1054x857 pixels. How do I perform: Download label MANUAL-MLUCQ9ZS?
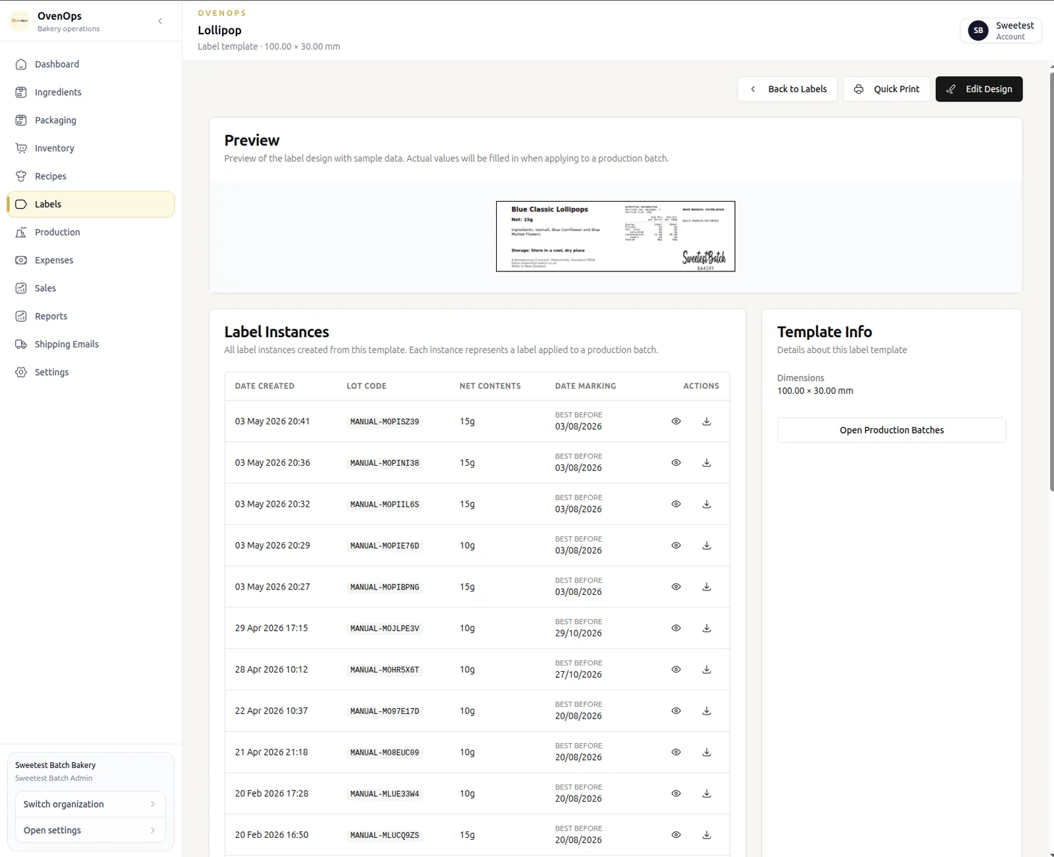click(706, 835)
